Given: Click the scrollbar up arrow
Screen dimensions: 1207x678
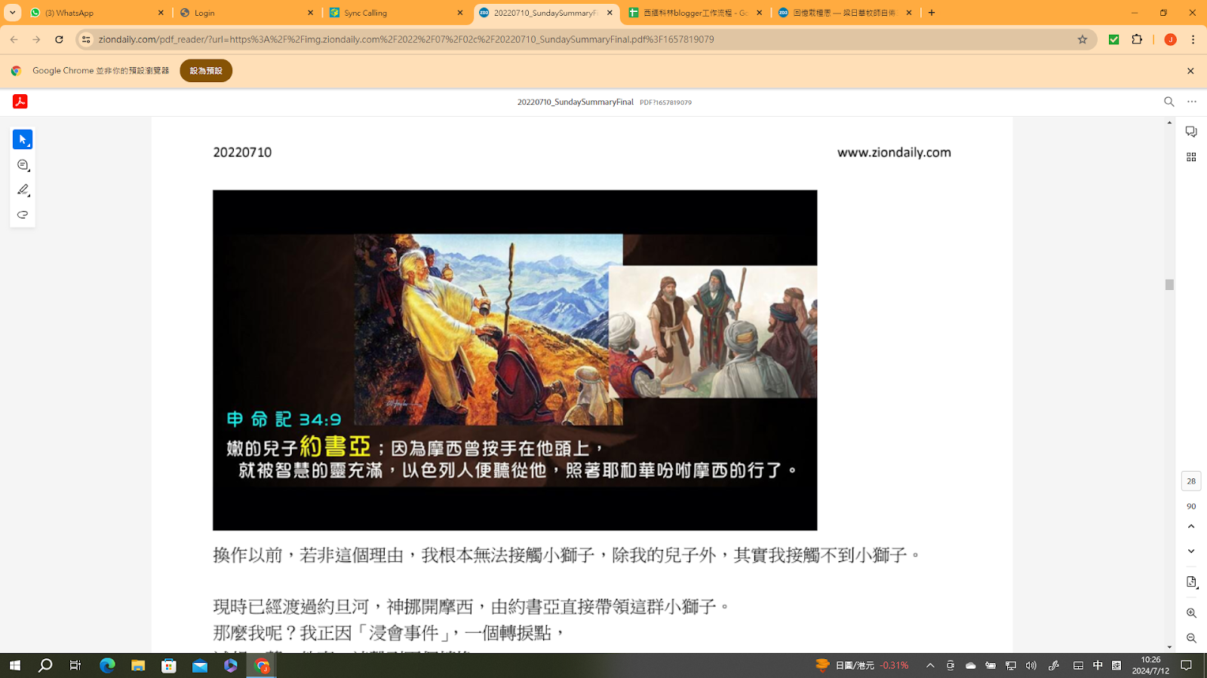Looking at the screenshot, I should [x=1169, y=122].
